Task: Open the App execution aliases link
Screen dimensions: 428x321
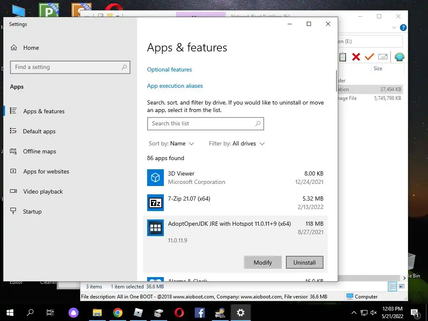Action: point(175,86)
